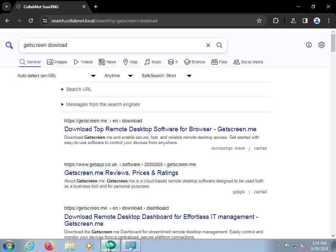
Task: Switch to the It tab
Action: pyautogui.click(x=173, y=62)
